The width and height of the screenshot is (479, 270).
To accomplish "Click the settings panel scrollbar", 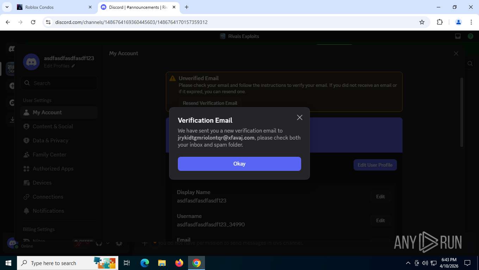I will (x=462, y=112).
